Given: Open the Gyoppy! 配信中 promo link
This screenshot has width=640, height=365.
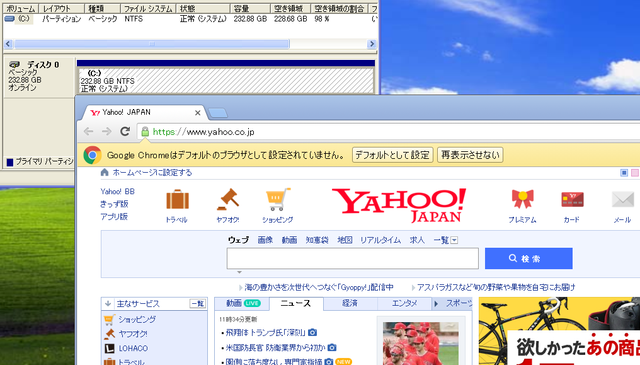Looking at the screenshot, I should 319,287.
